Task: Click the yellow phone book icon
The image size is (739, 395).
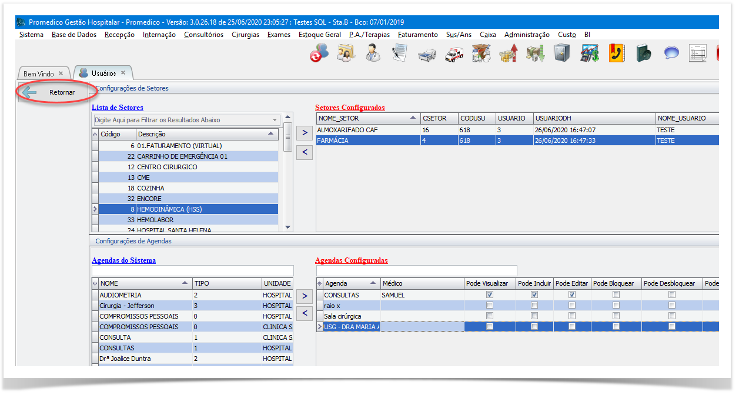Action: pos(616,54)
